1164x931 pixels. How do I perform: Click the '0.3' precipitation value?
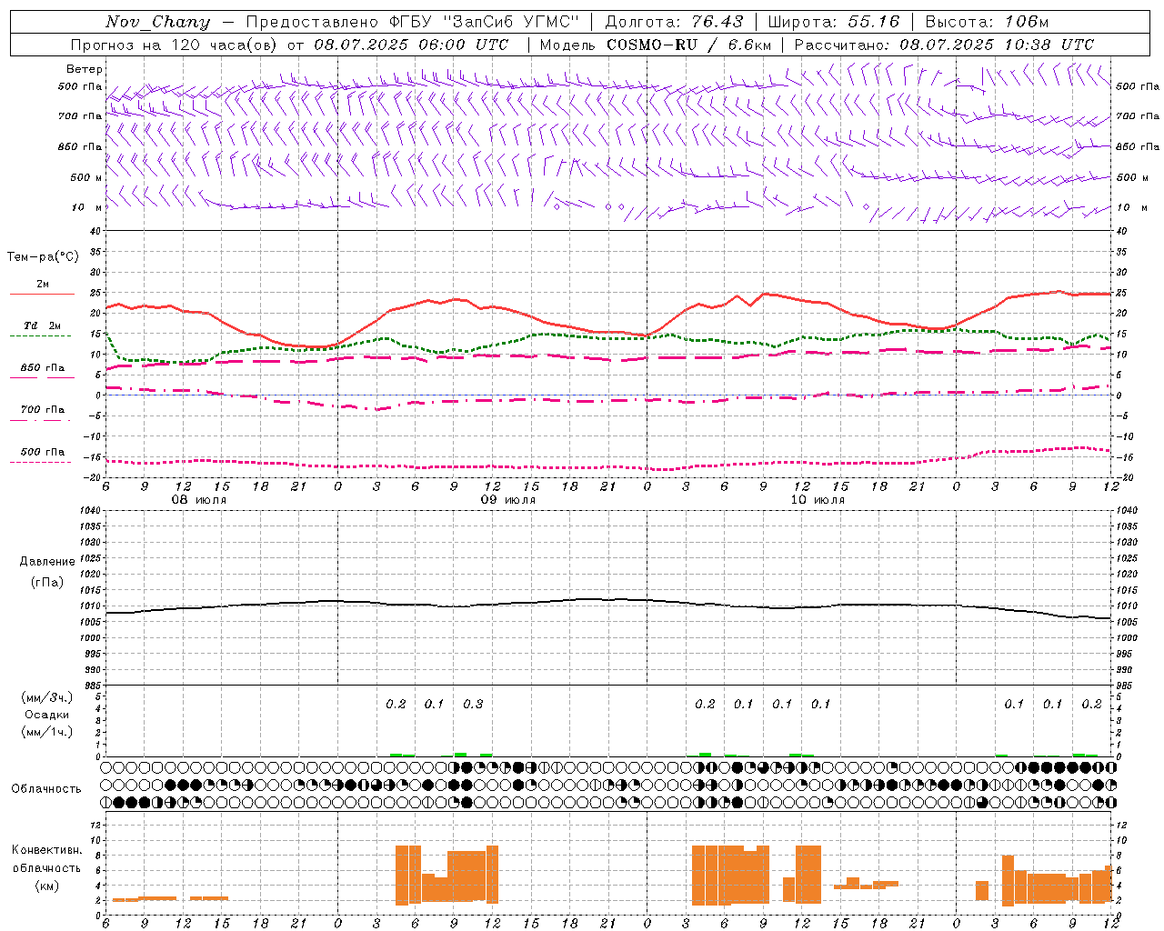(473, 704)
